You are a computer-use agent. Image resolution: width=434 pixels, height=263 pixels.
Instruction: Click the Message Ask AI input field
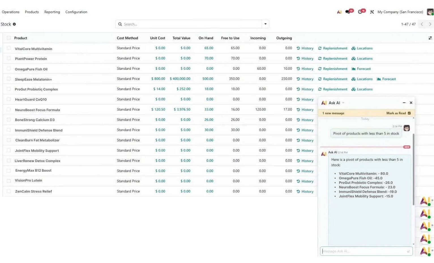(364, 251)
